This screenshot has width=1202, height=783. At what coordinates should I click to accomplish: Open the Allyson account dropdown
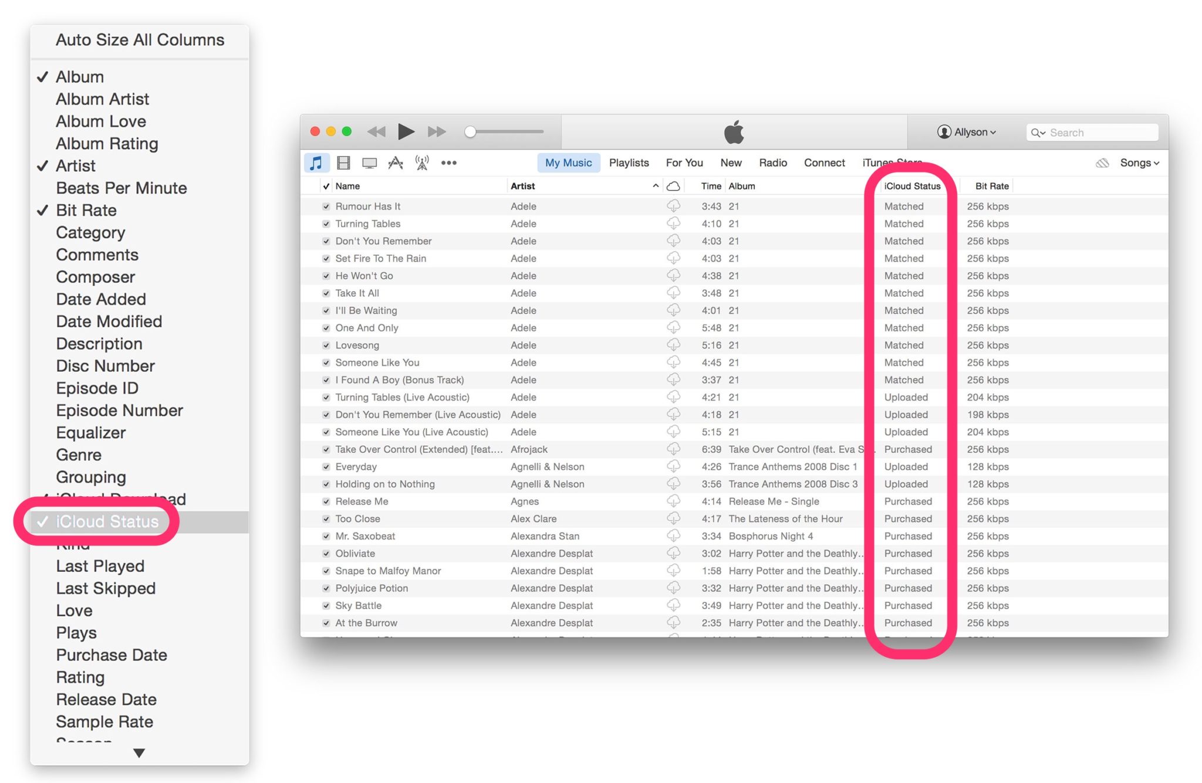(967, 132)
